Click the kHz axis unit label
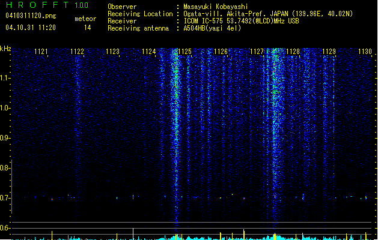The image size is (378, 240). [x=5, y=49]
